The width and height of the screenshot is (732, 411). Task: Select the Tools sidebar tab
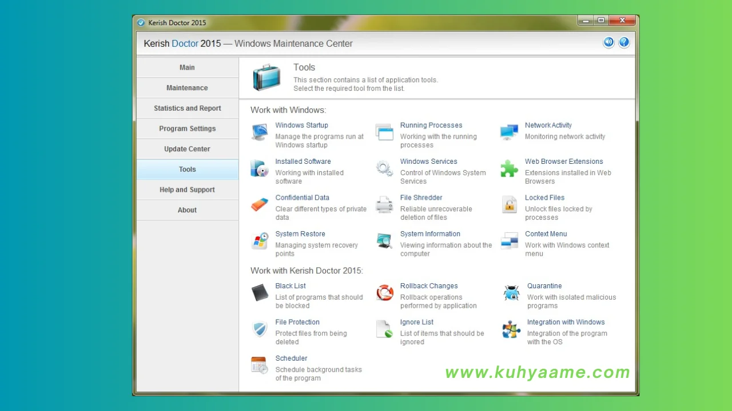187,170
